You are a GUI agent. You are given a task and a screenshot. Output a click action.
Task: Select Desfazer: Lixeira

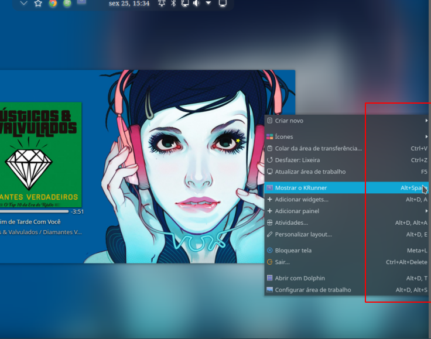346,160
